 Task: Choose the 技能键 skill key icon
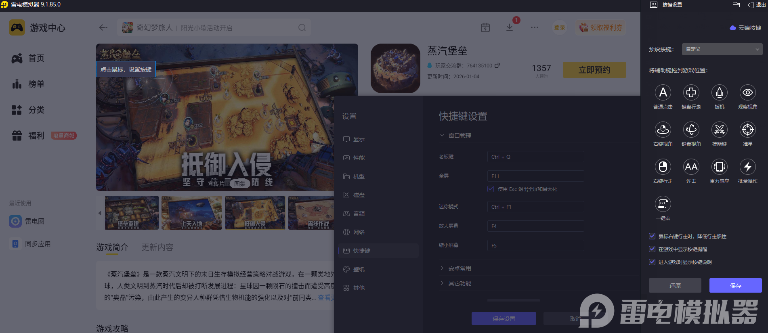pyautogui.click(x=719, y=130)
